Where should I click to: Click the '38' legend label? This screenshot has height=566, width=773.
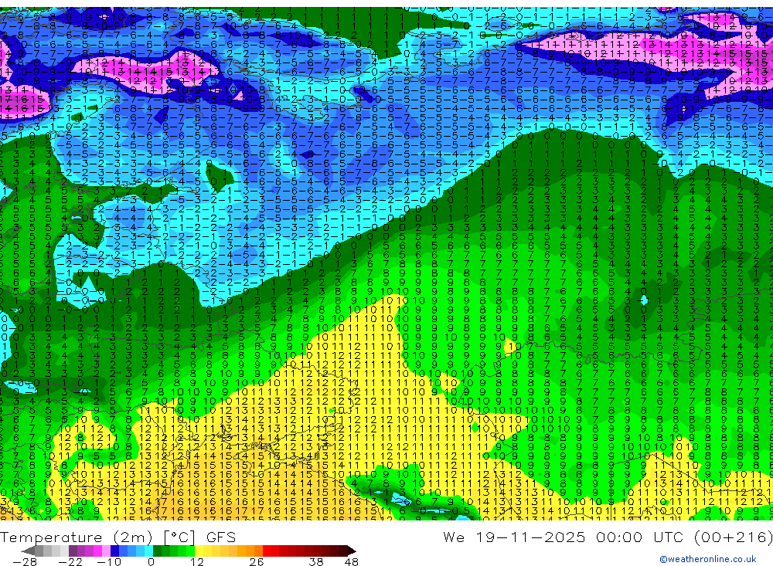316,562
